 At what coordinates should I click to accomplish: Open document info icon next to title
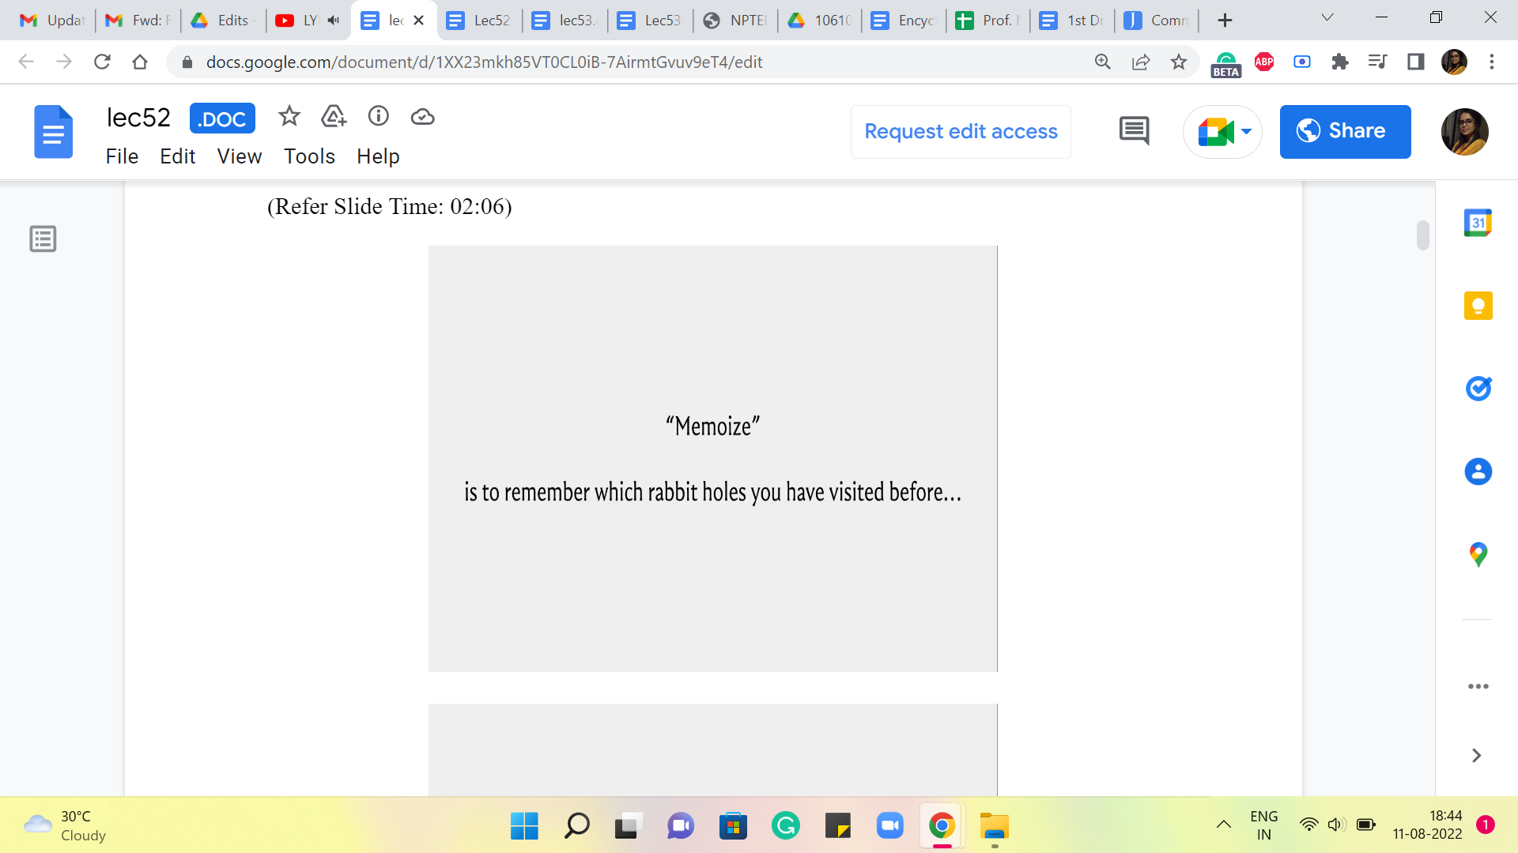379,117
